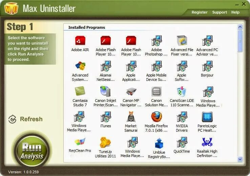Select the Apple Application entry
The height and width of the screenshot is (176, 250).
131,71
